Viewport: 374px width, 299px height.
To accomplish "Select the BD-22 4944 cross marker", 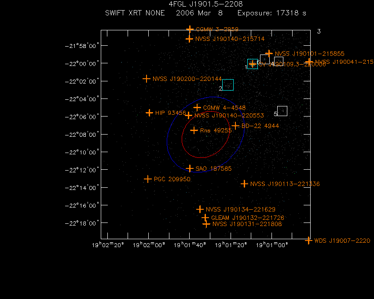I will coord(235,126).
